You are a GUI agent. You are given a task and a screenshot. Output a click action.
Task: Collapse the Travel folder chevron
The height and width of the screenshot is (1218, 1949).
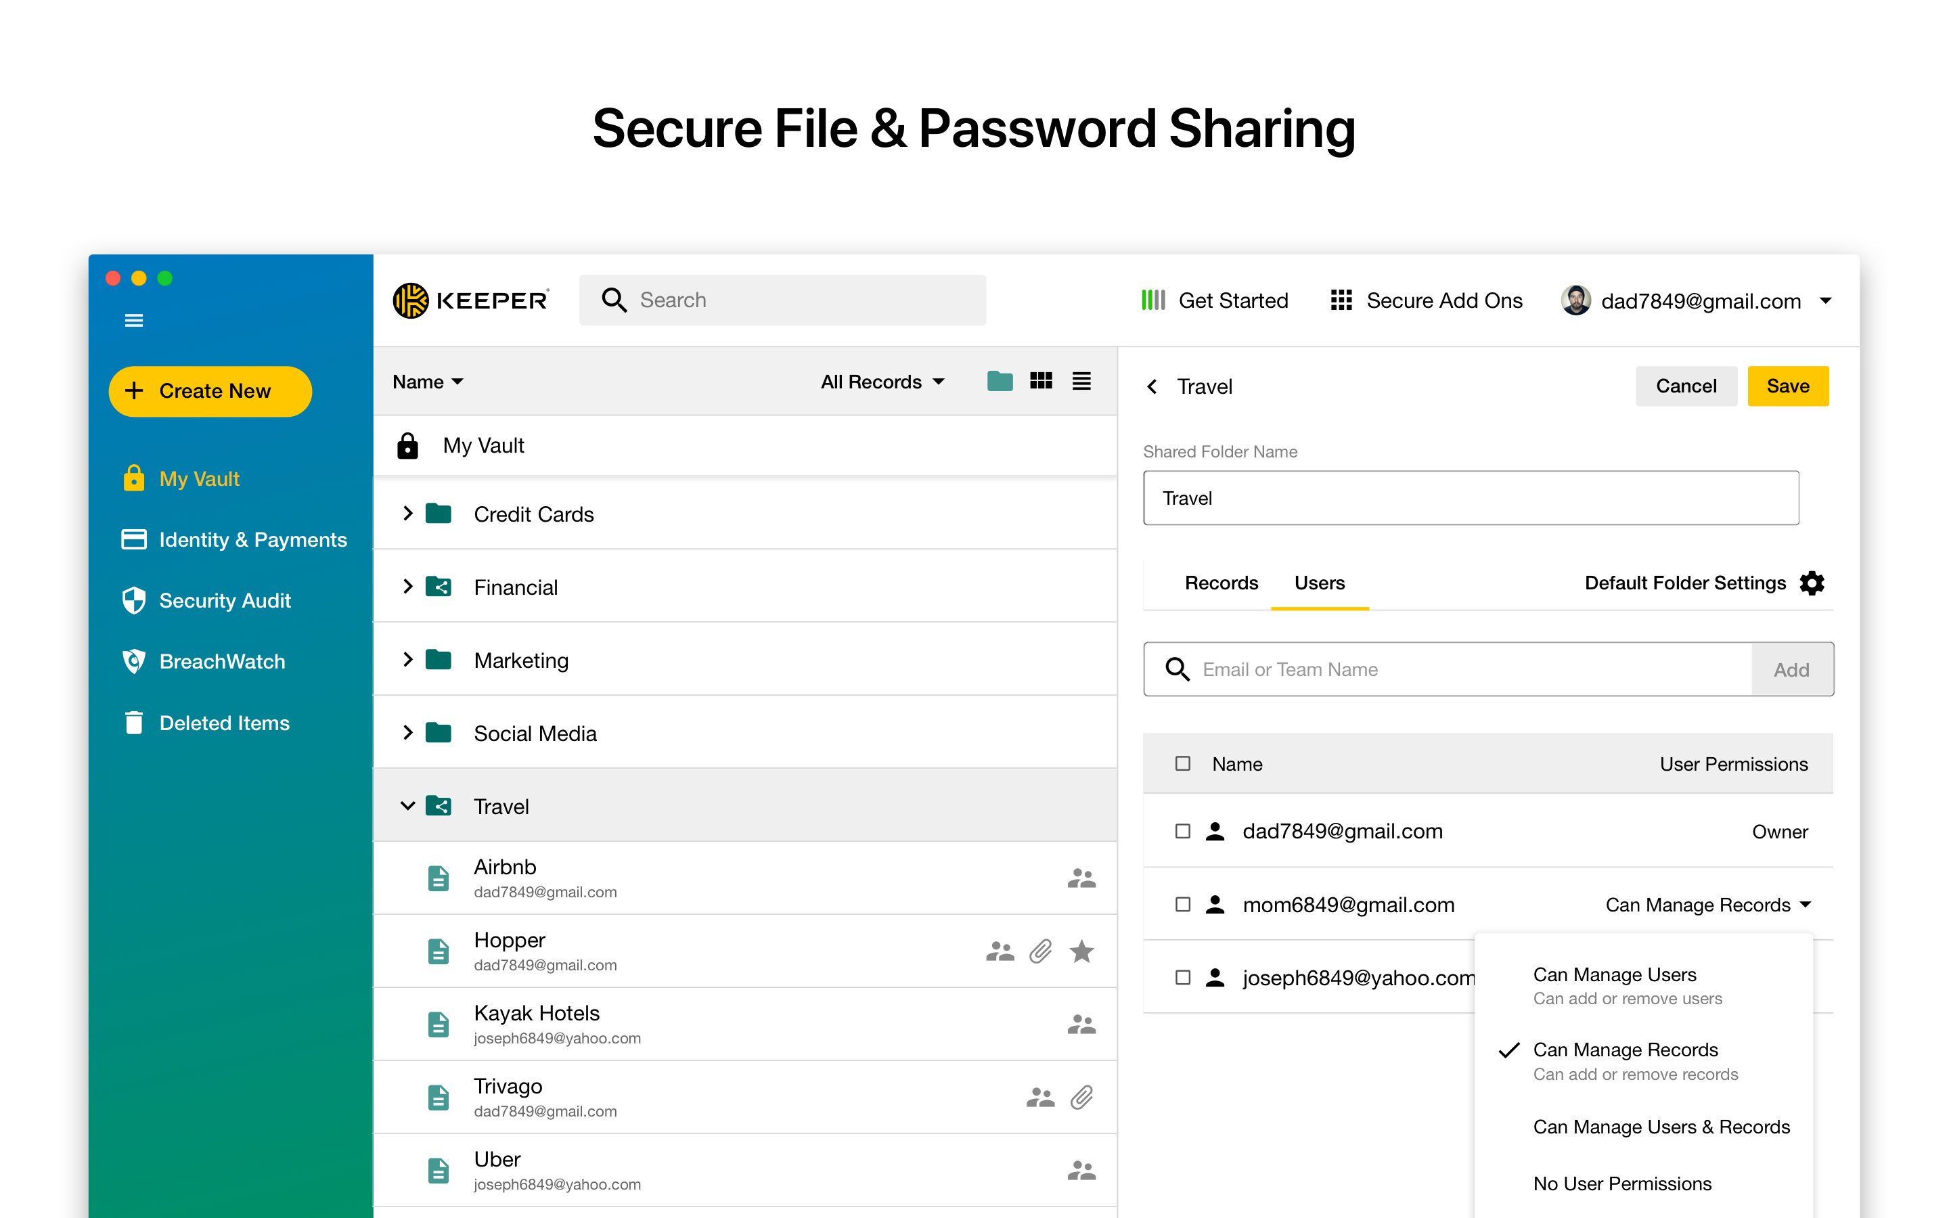tap(407, 805)
